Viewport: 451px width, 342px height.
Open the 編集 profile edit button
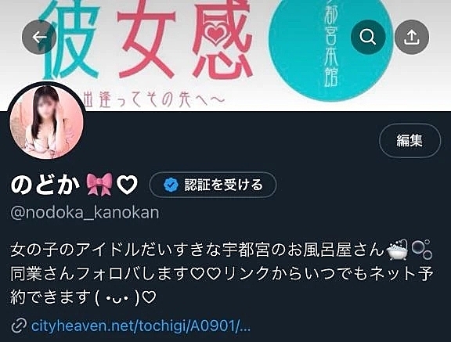point(410,141)
